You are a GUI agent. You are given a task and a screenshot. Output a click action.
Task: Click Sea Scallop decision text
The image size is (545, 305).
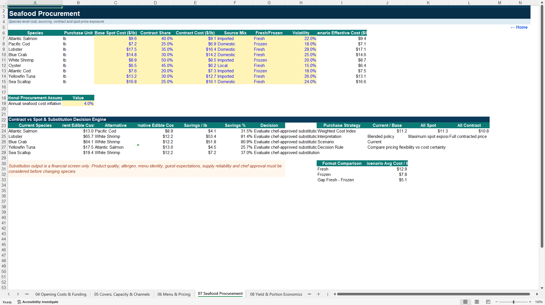pyautogui.click(x=287, y=153)
